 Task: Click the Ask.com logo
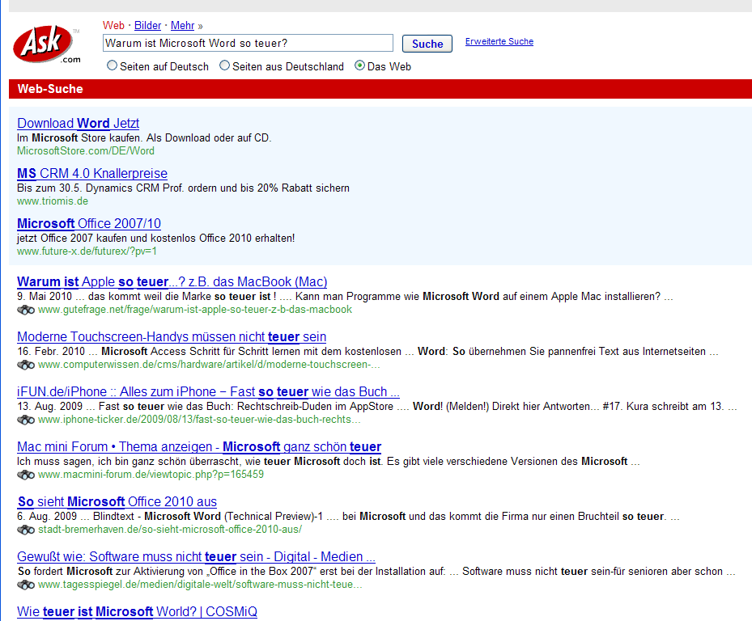47,45
